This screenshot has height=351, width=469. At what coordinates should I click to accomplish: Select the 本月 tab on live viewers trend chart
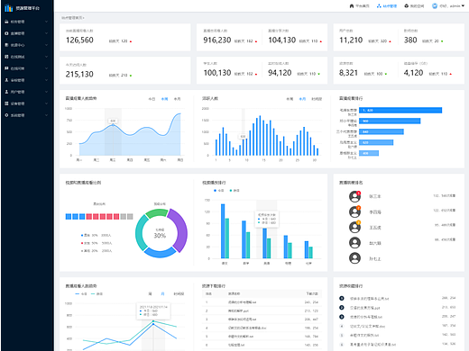pyautogui.click(x=178, y=99)
